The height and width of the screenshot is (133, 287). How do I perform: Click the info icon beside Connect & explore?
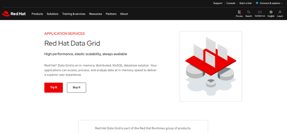[257, 3]
